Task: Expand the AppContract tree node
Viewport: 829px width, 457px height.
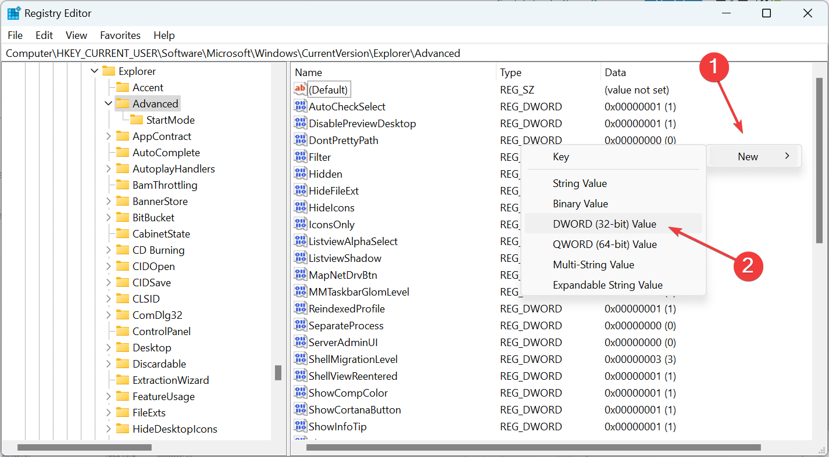Action: (108, 136)
